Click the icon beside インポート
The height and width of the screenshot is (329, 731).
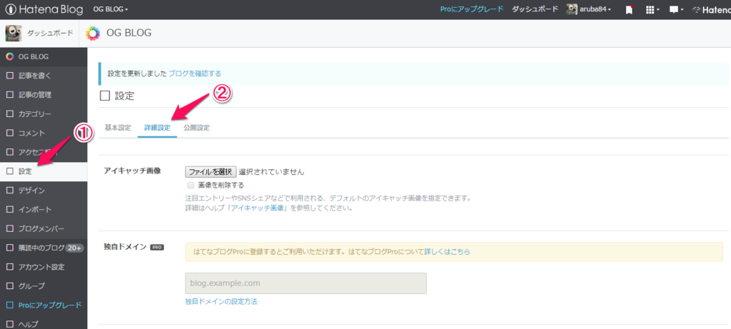[9, 210]
